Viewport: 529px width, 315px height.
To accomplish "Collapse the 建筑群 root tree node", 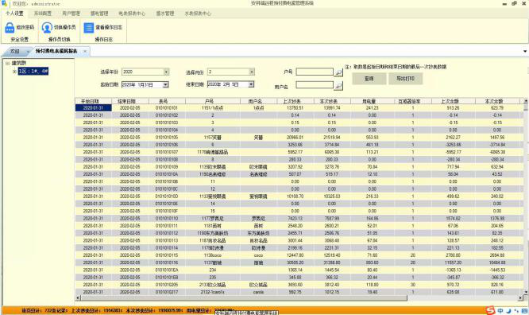I will point(7,63).
